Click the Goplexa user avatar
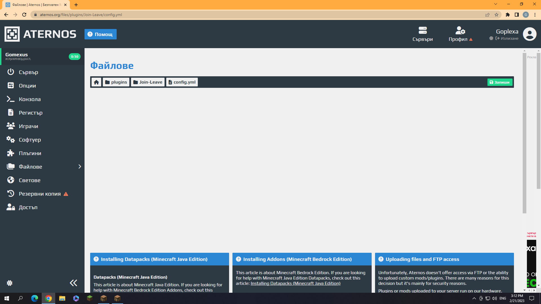The width and height of the screenshot is (541, 304). pos(530,34)
